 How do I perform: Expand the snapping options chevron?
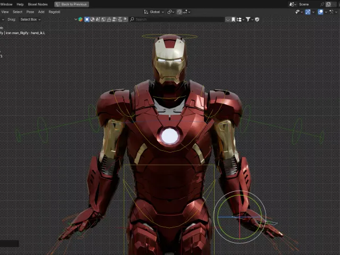coord(189,12)
